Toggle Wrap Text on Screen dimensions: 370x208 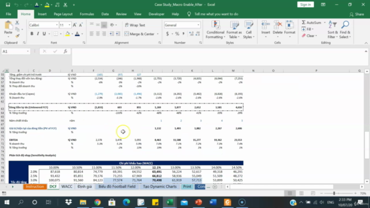tap(135, 25)
